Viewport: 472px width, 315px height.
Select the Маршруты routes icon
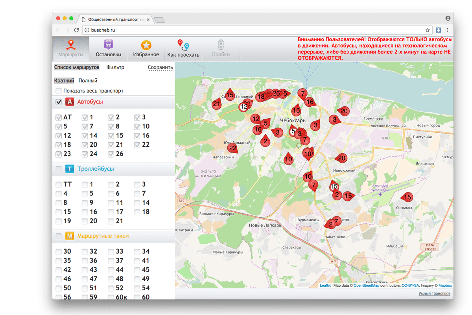coord(71,44)
